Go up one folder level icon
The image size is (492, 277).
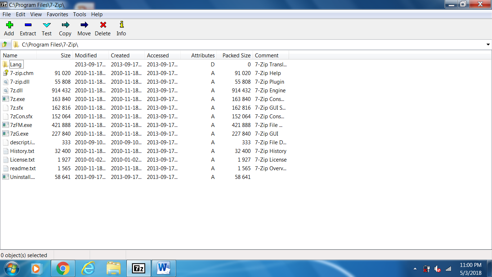[x=5, y=45]
